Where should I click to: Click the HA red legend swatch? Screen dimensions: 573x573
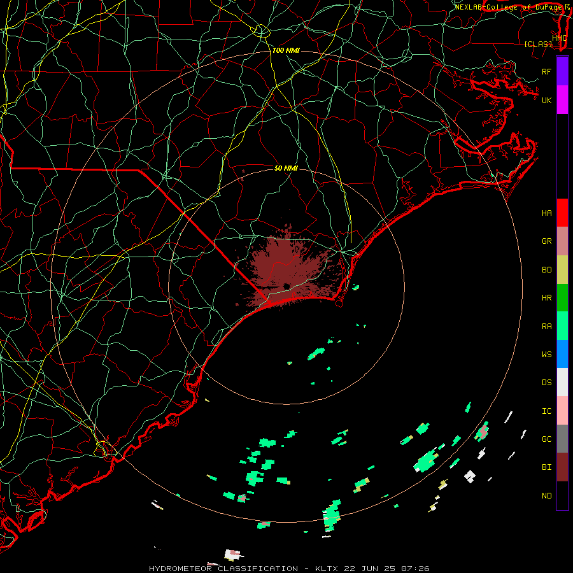(562, 213)
